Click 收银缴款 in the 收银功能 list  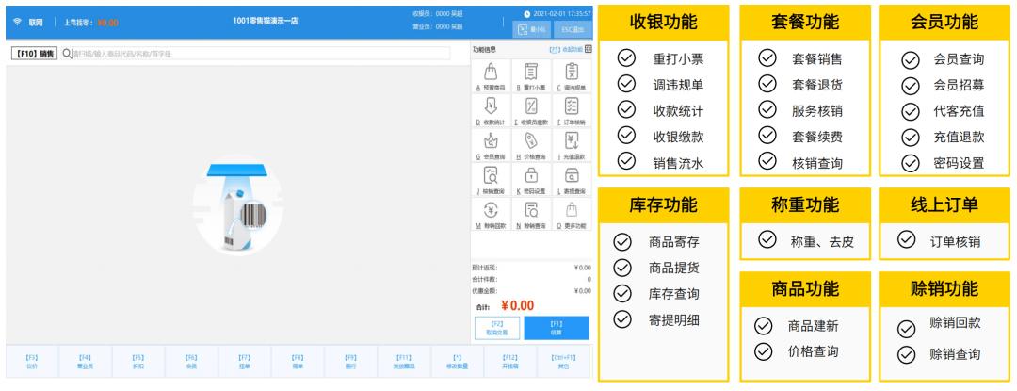(x=678, y=137)
